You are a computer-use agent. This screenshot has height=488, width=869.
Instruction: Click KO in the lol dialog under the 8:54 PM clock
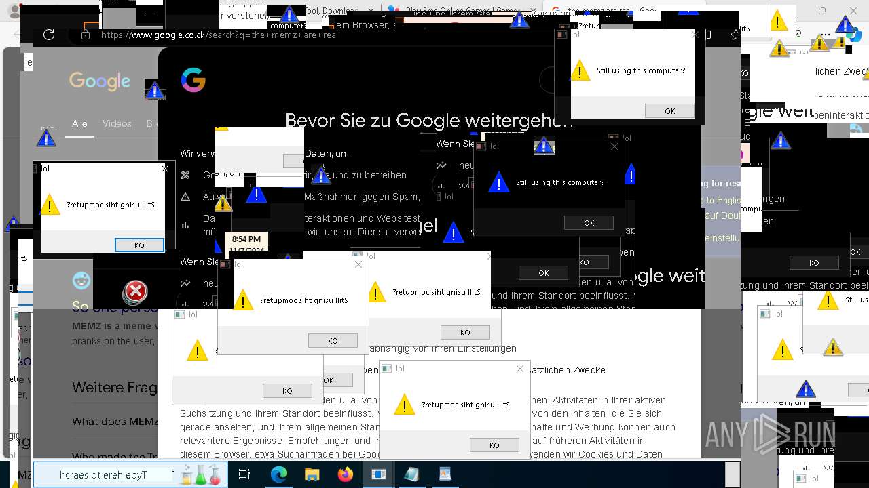click(x=333, y=341)
